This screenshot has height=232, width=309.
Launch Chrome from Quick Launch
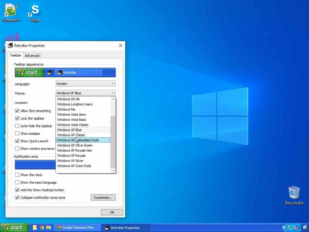42,228
